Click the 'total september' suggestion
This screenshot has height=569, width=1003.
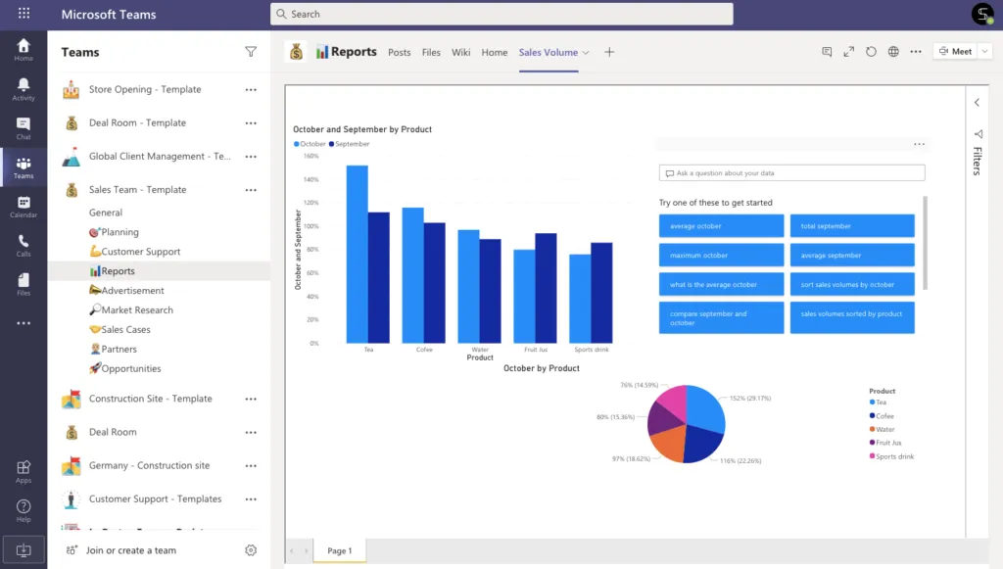(x=852, y=225)
